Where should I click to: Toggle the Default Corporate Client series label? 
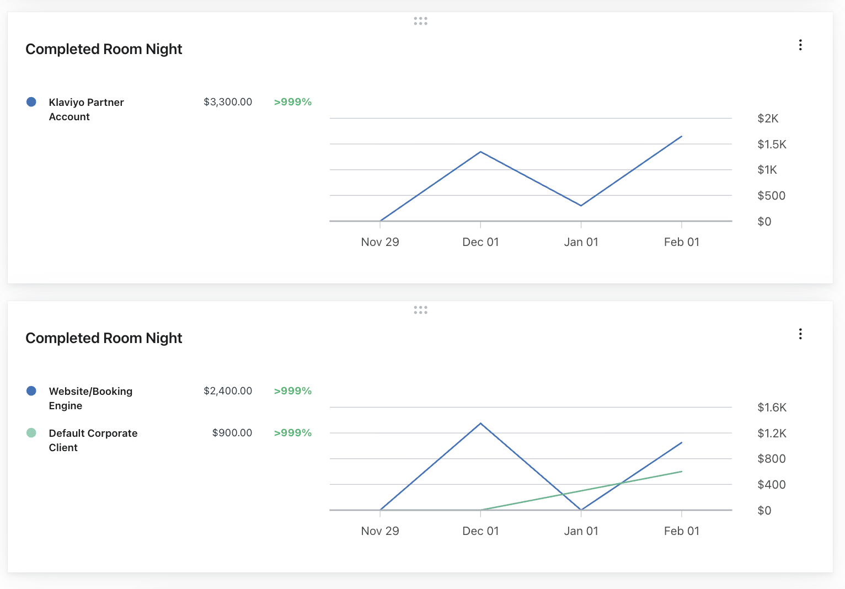93,440
